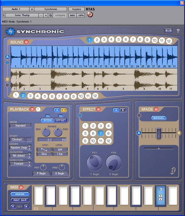Select EFFECT tab B

pos(123,110)
